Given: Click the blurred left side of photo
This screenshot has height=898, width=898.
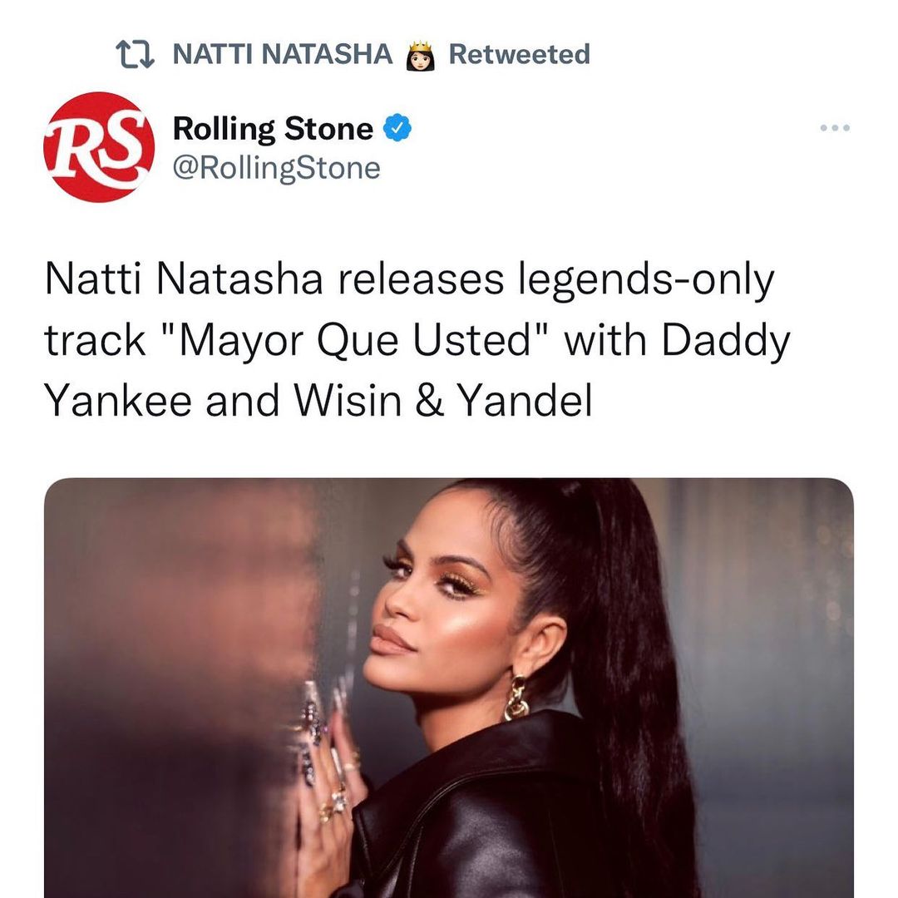Looking at the screenshot, I should (x=172, y=688).
